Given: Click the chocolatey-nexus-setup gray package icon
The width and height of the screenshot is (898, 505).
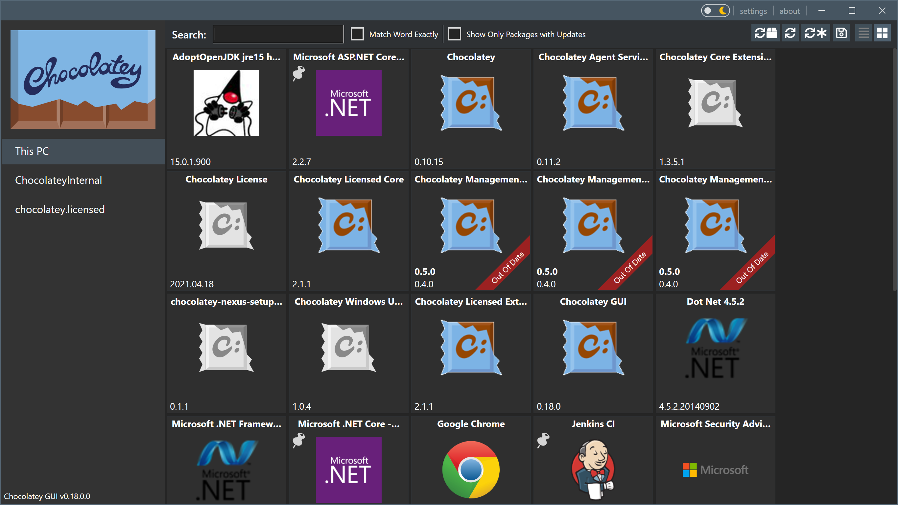Looking at the screenshot, I should pyautogui.click(x=226, y=348).
